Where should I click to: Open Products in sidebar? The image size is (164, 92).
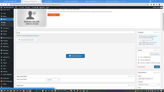(x=5, y=41)
